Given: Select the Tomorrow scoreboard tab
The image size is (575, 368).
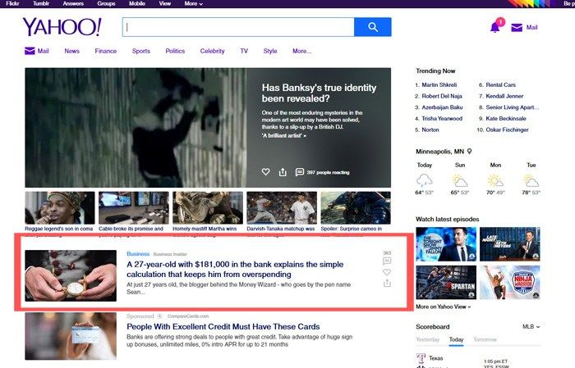Looking at the screenshot, I should pyautogui.click(x=485, y=339).
